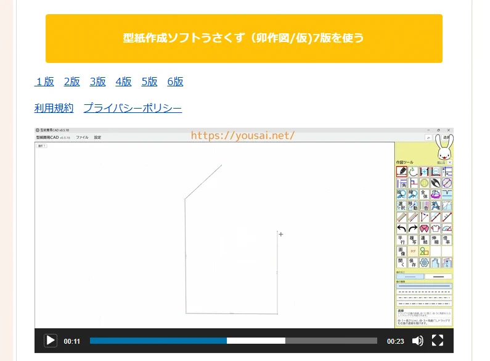Viewport: 490px width, 361px height.
Task: Click the 倍率 scale tool
Action: [447, 240]
